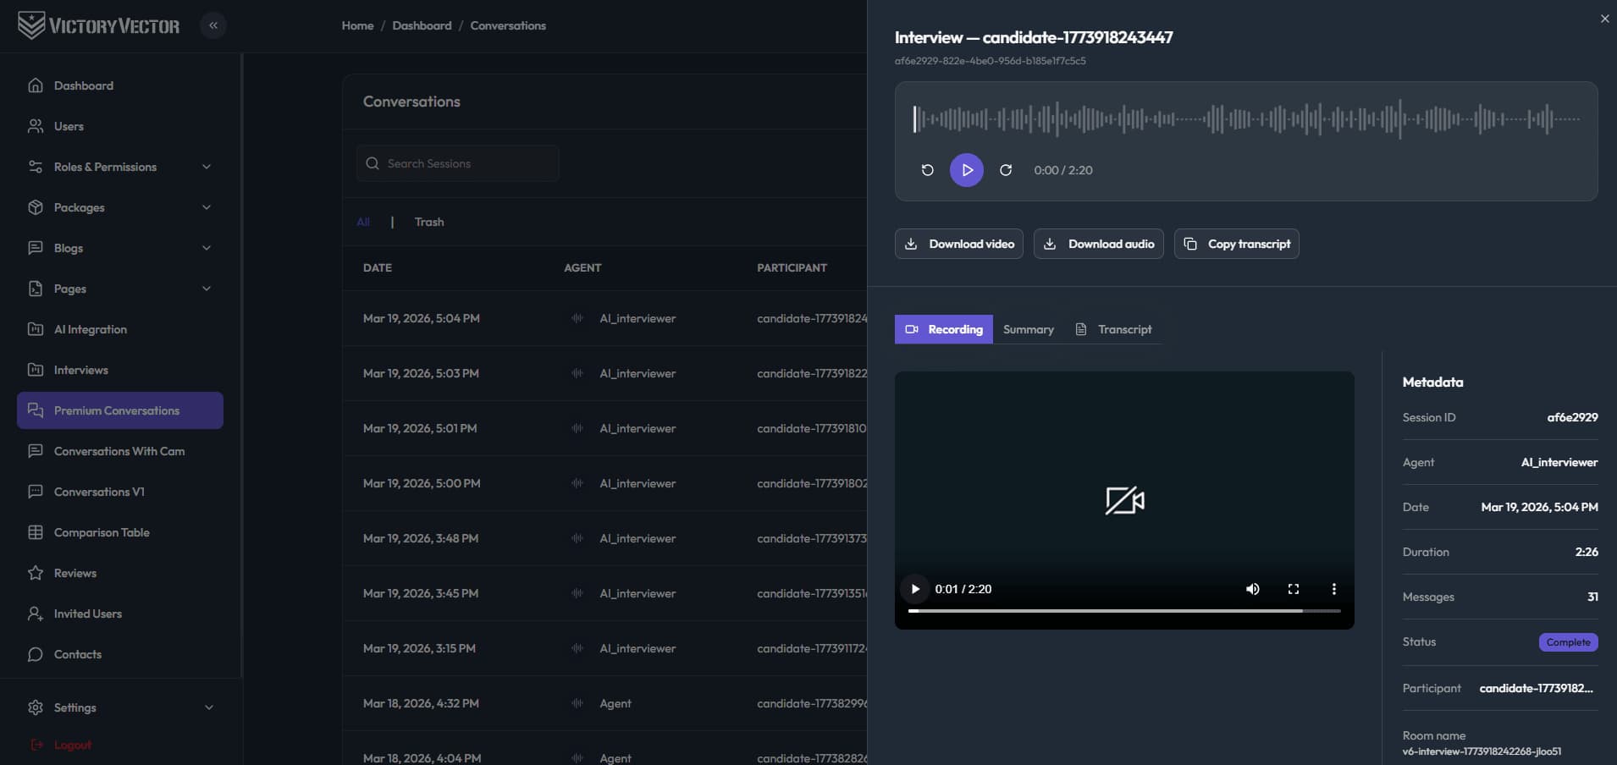The height and width of the screenshot is (765, 1617).
Task: Switch to the Transcript tab
Action: (1113, 329)
